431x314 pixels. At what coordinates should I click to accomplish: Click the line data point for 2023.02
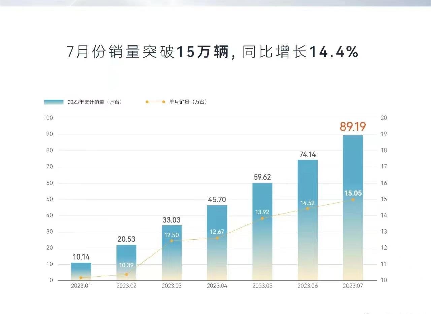click(126, 274)
